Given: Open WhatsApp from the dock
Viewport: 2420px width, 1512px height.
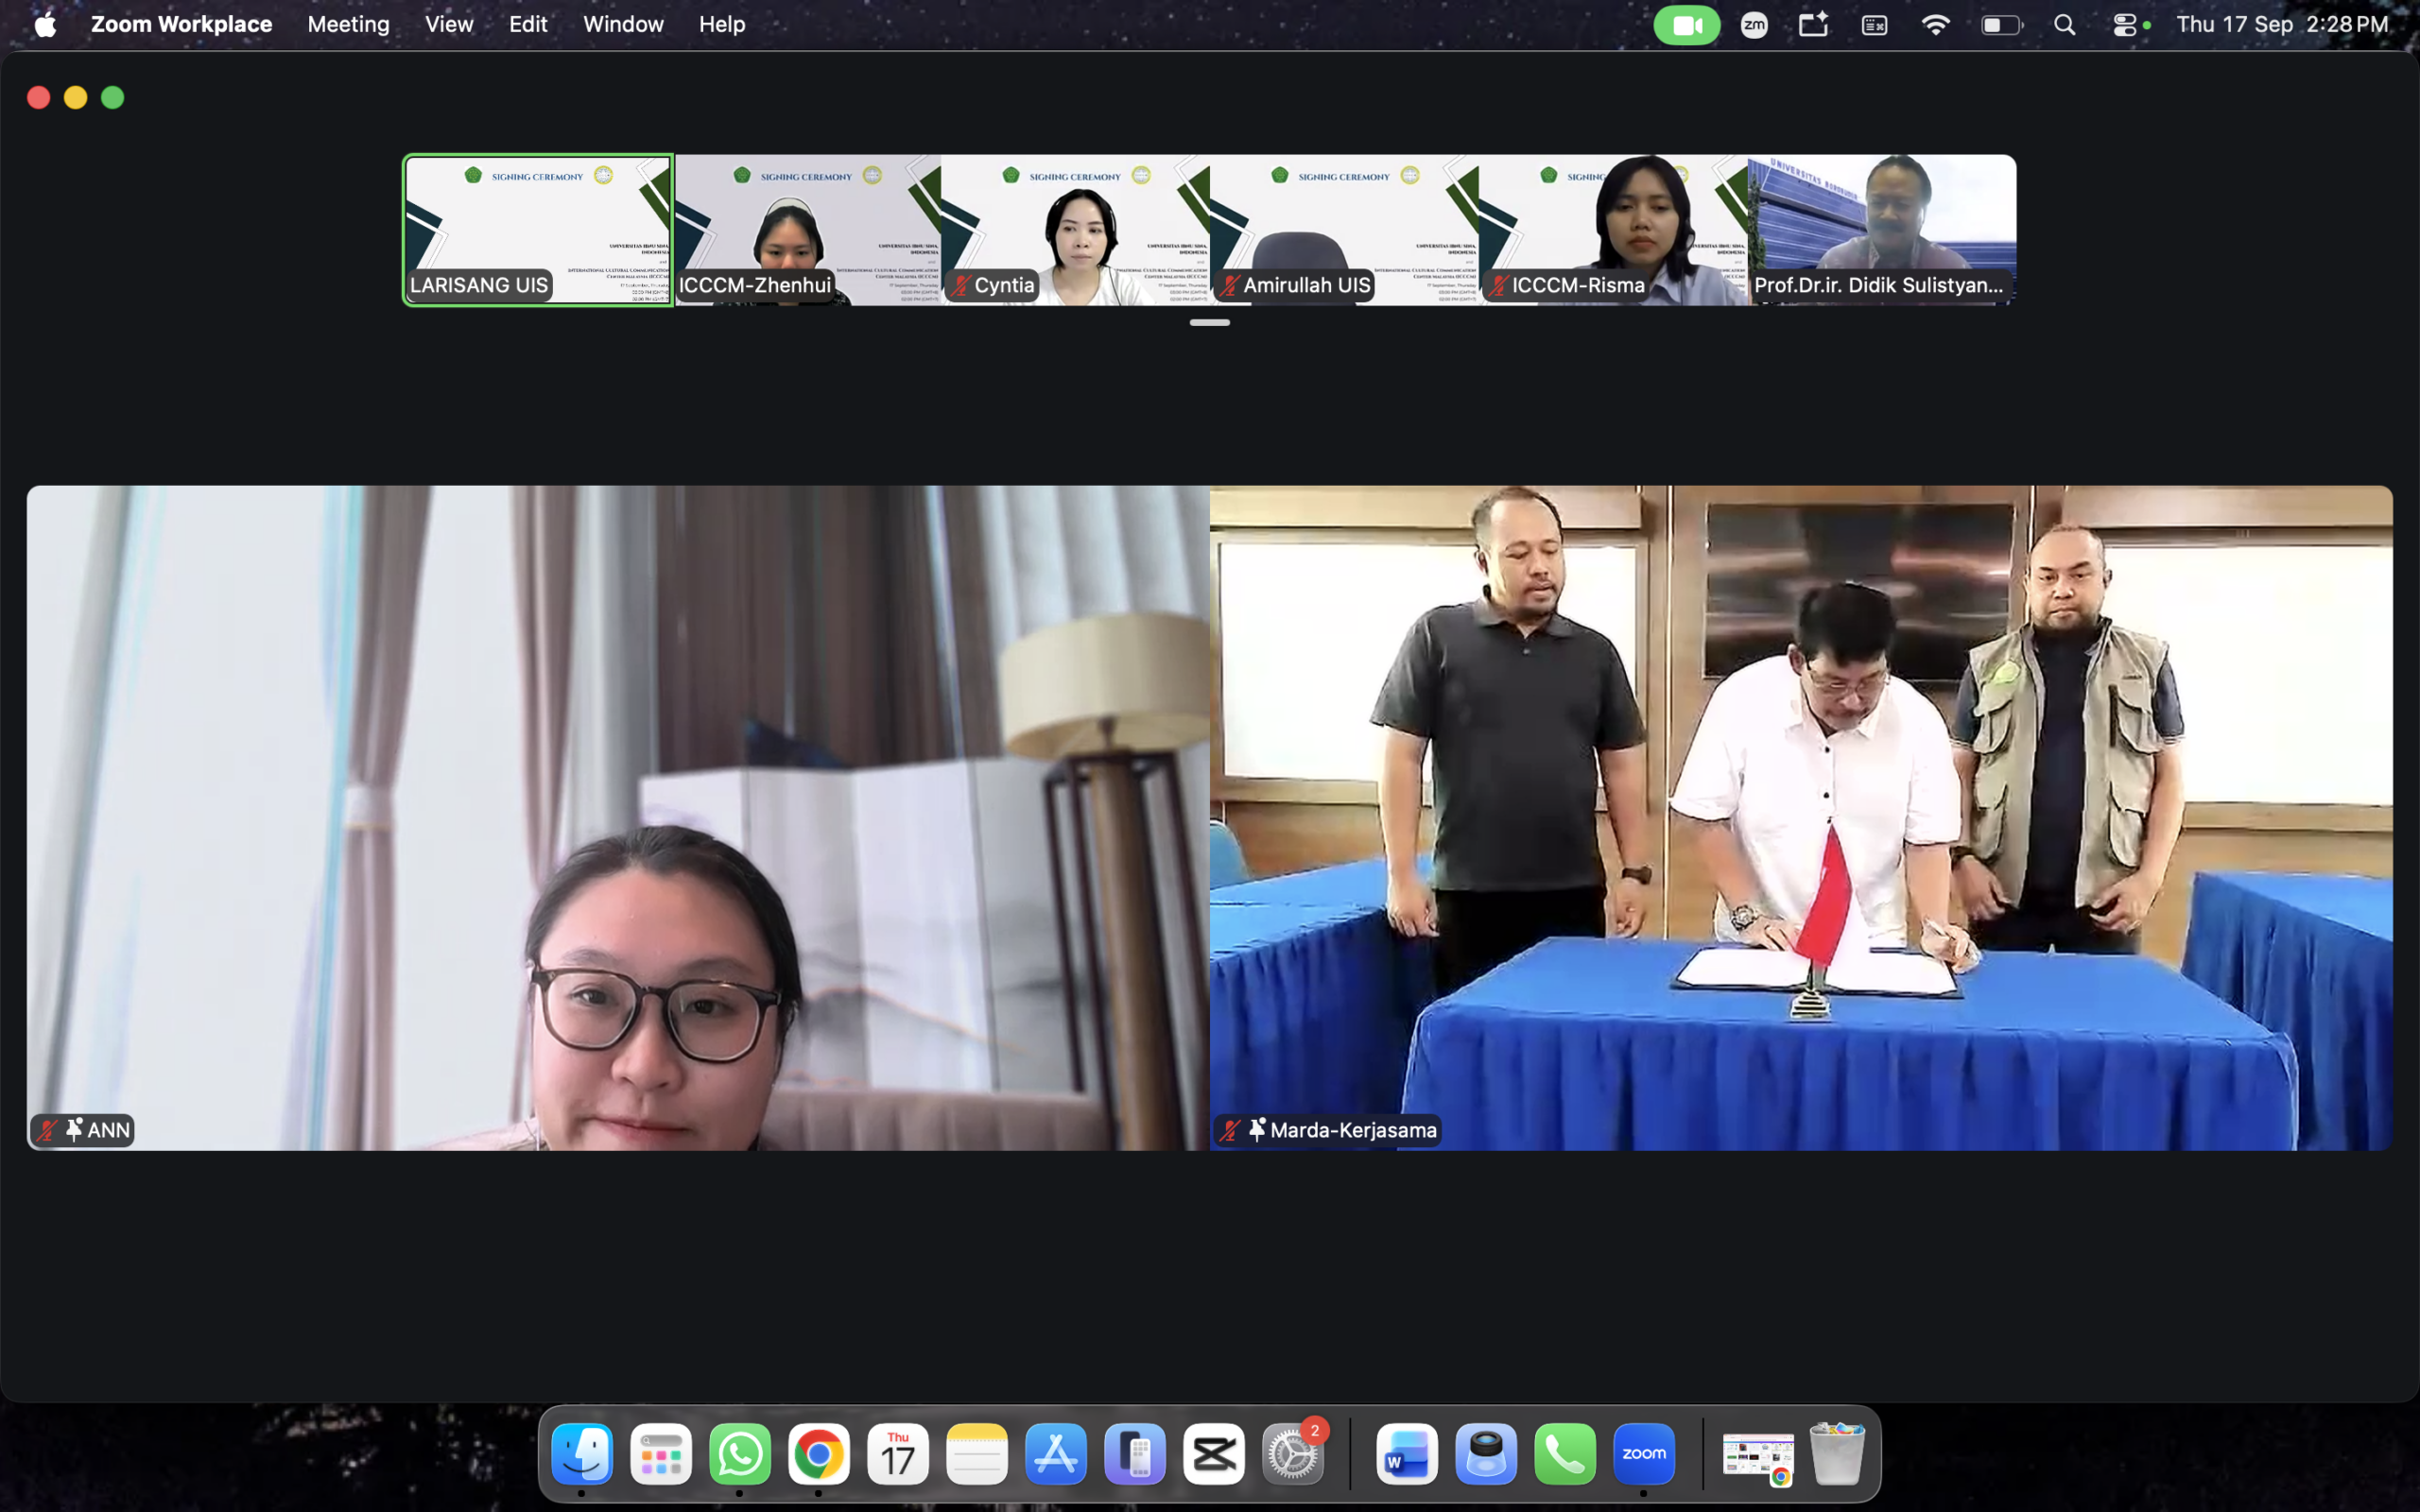Looking at the screenshot, I should (740, 1454).
